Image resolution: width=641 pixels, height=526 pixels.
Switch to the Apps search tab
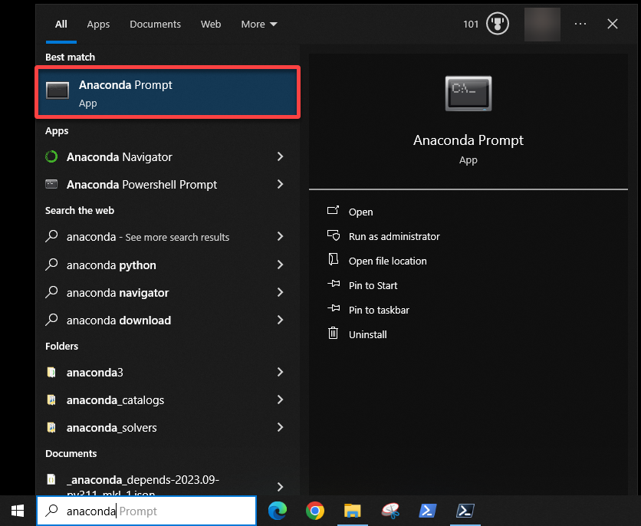tap(98, 24)
